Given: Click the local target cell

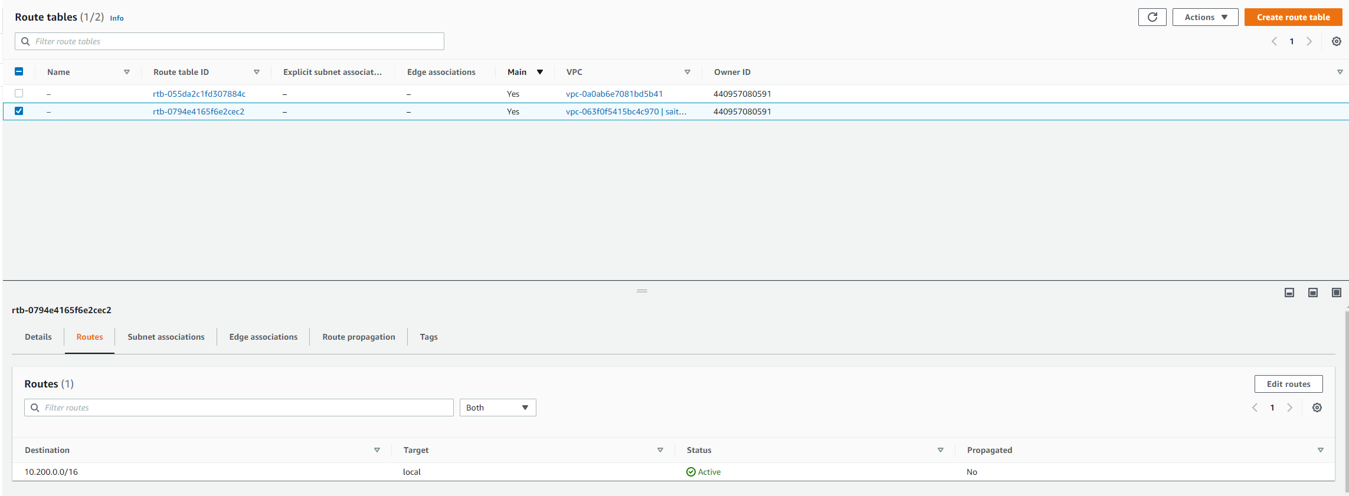Looking at the screenshot, I should 412,472.
